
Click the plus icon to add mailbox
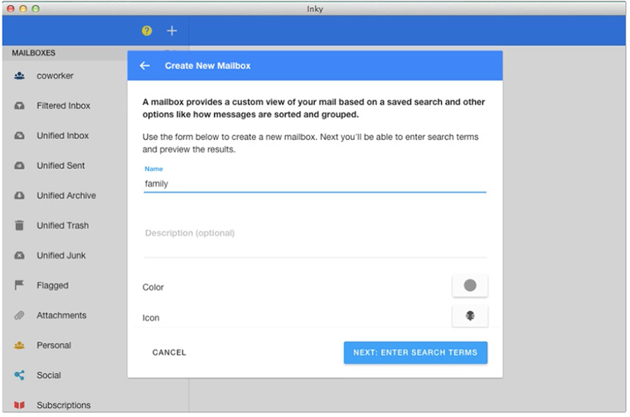tap(172, 31)
